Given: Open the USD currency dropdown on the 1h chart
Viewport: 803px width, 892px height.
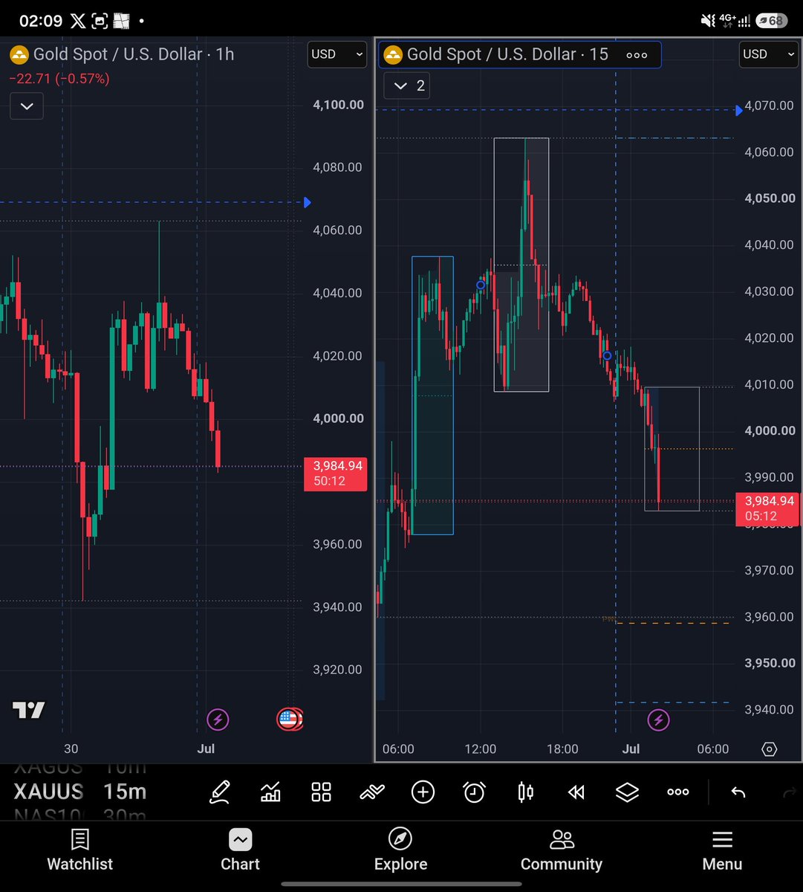Looking at the screenshot, I should coord(337,54).
